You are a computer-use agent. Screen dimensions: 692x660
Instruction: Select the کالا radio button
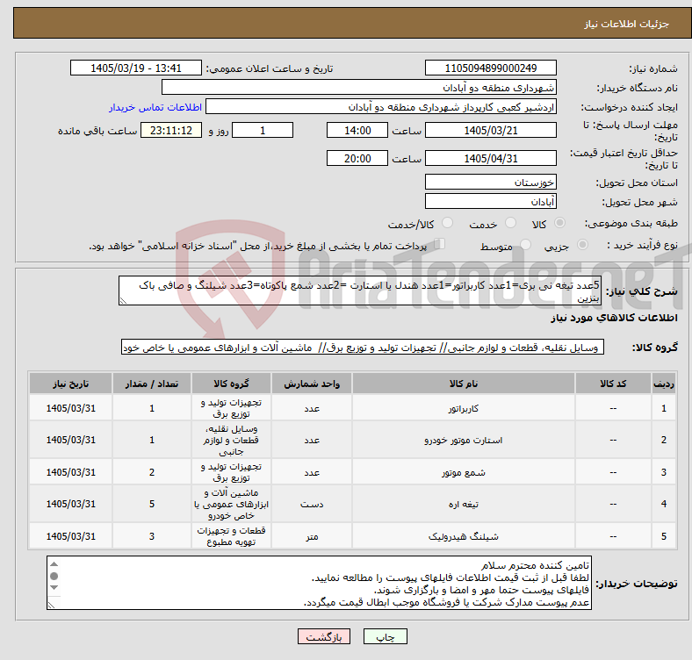coord(559,223)
